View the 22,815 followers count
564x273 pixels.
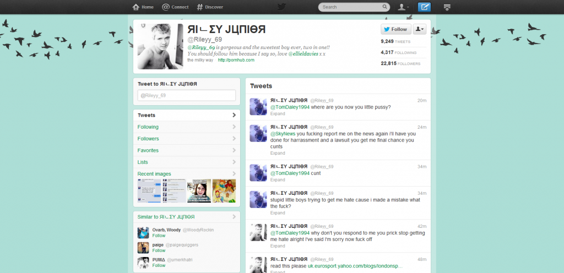pyautogui.click(x=400, y=64)
